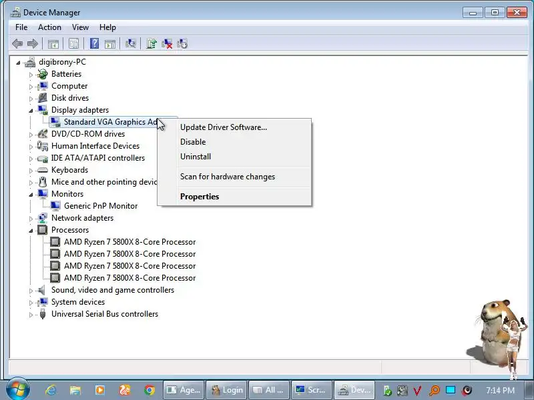Select the System devices tree item label
The height and width of the screenshot is (400, 534).
click(x=78, y=302)
